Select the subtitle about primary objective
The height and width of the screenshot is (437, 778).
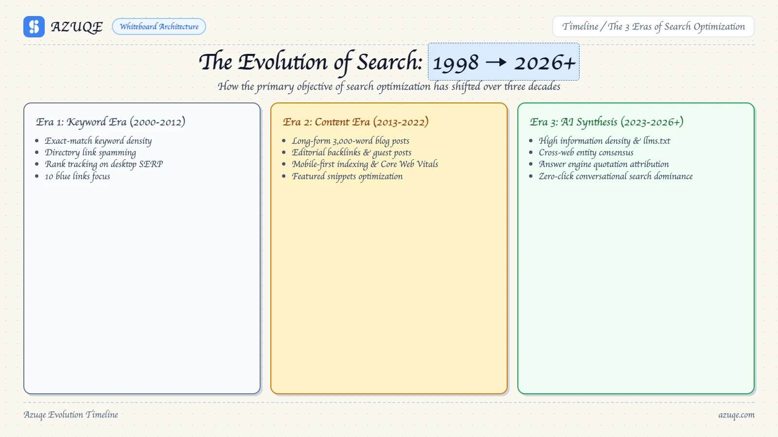coord(389,86)
